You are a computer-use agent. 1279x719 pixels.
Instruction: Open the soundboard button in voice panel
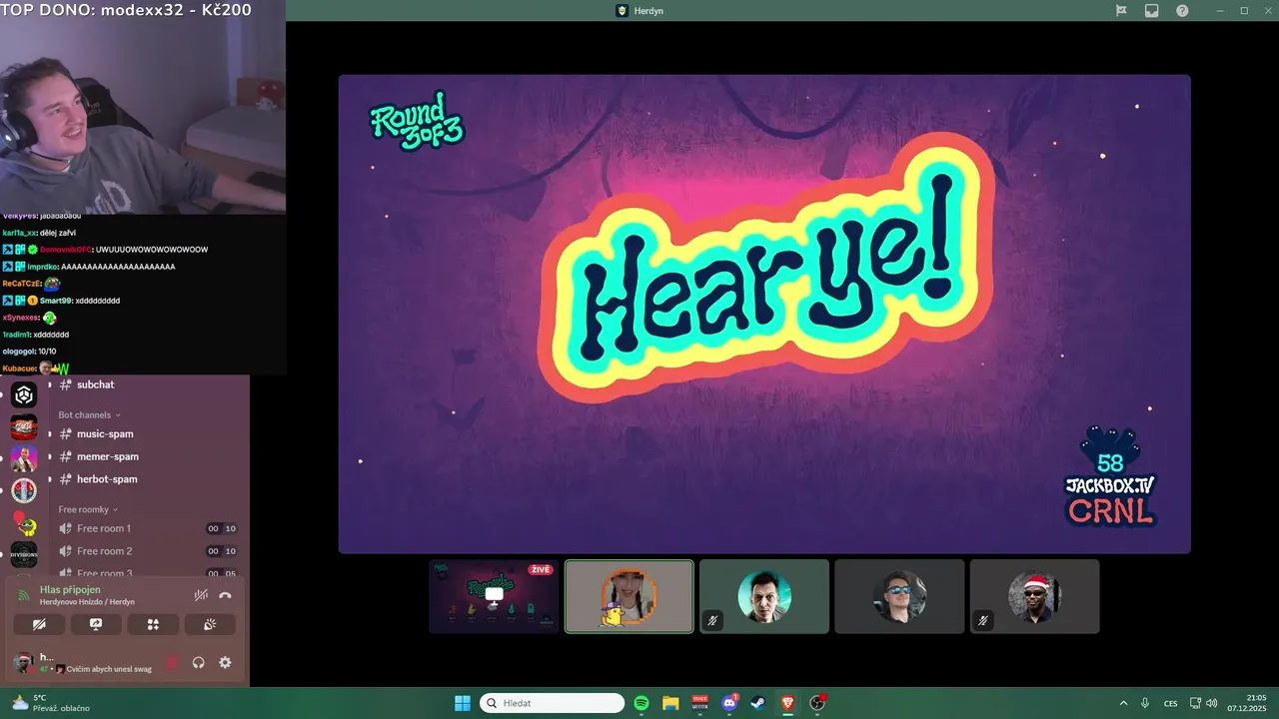pos(210,624)
